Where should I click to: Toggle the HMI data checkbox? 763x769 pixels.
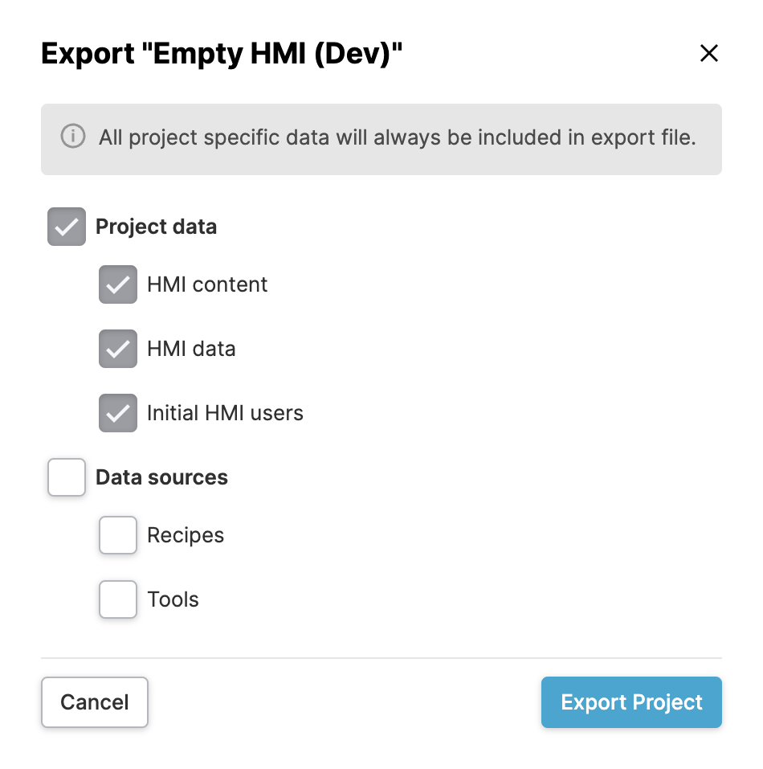tap(118, 349)
